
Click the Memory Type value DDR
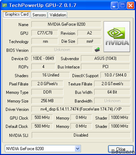tap(47, 92)
